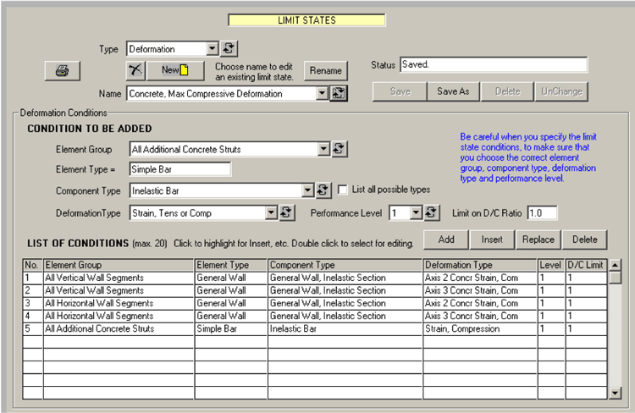Enable List all possible types checkbox

pos(344,190)
